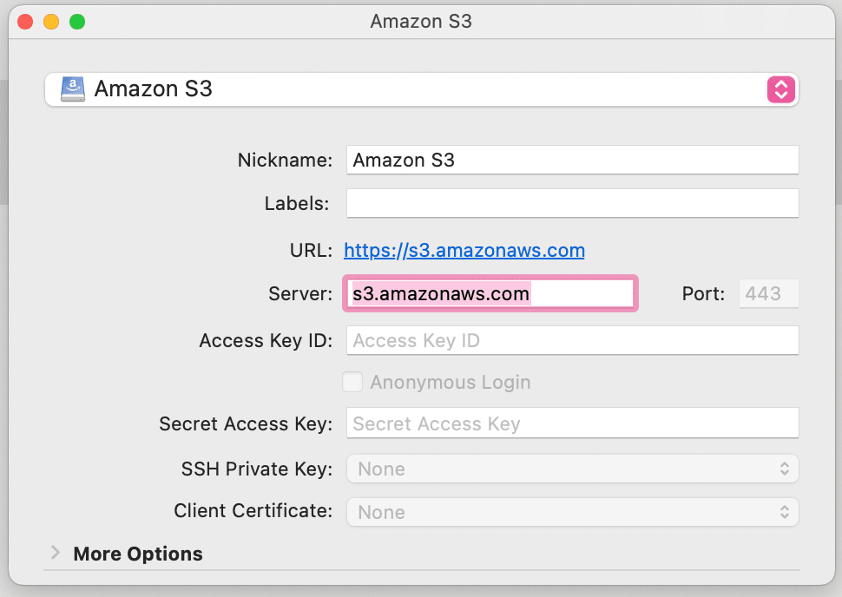
Task: Click the Access Key ID field
Action: 572,340
